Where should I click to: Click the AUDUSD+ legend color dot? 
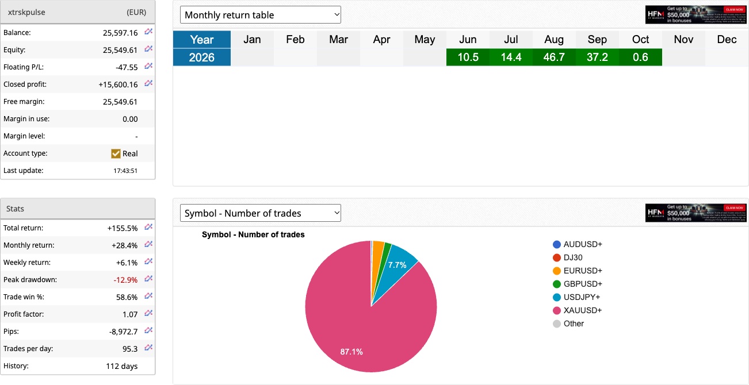[x=556, y=244]
